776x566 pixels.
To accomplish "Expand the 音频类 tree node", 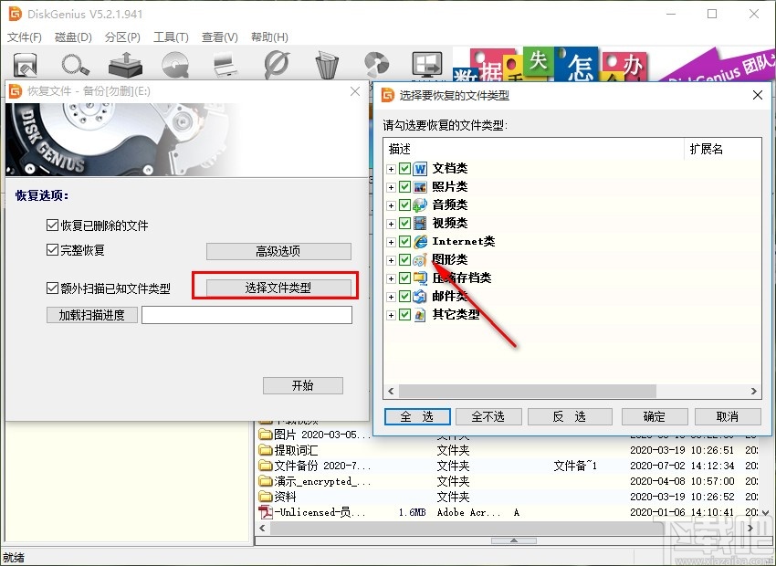I will (391, 205).
